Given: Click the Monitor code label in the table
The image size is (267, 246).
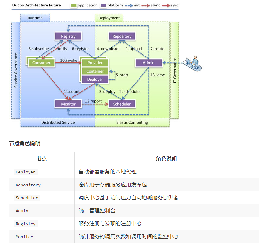Looking at the screenshot, I should pyautogui.click(x=24, y=237).
